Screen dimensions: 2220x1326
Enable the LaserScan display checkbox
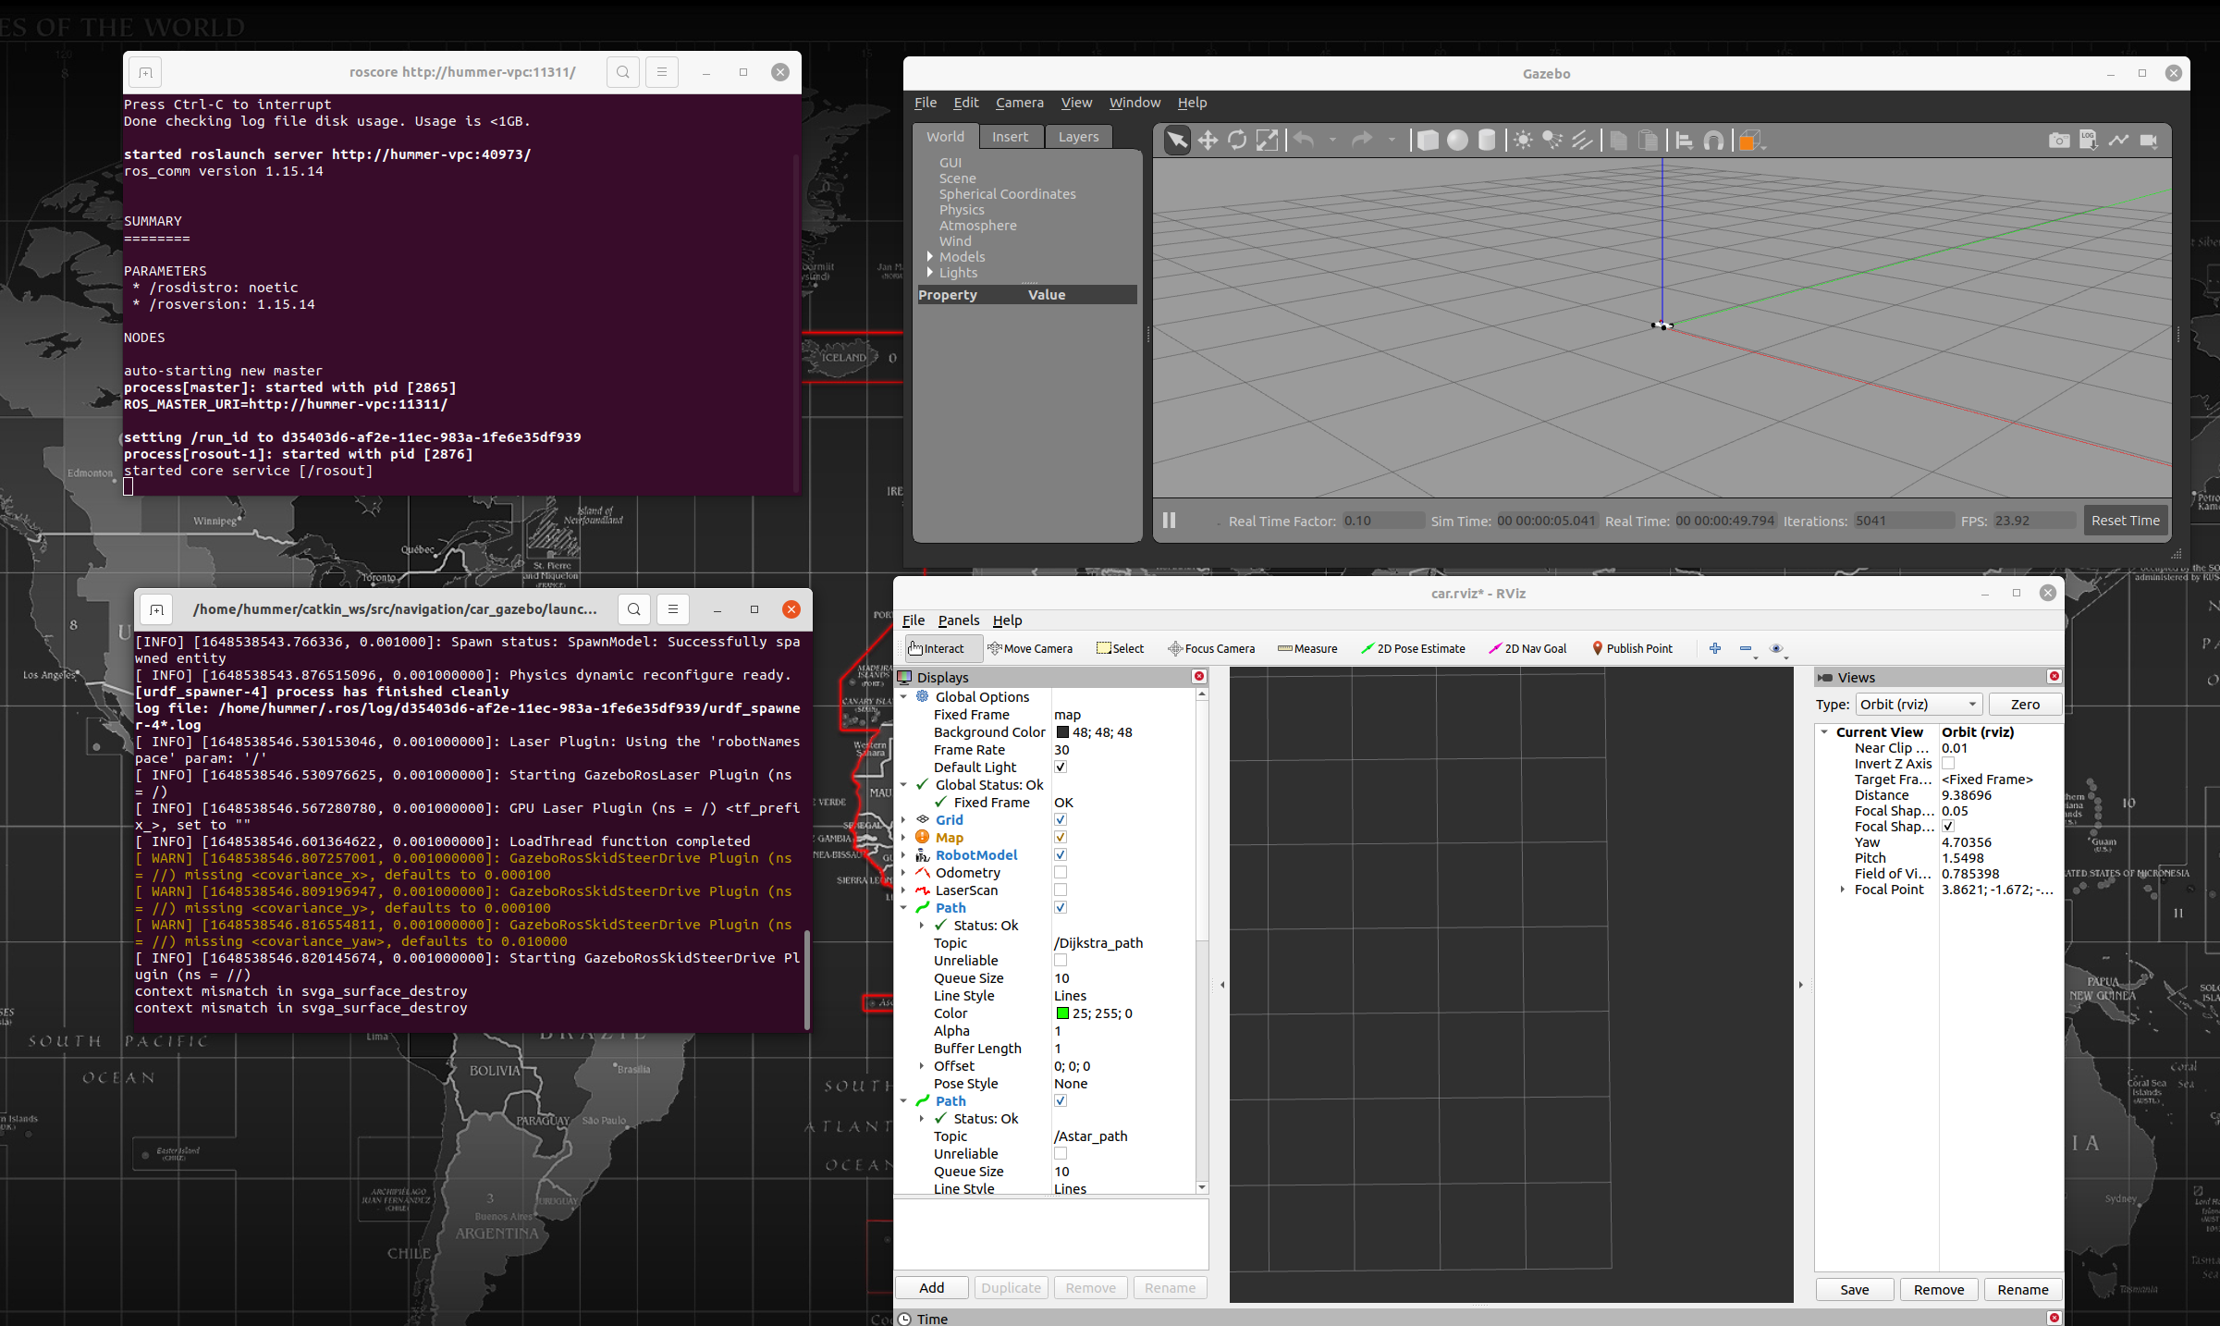1061,890
